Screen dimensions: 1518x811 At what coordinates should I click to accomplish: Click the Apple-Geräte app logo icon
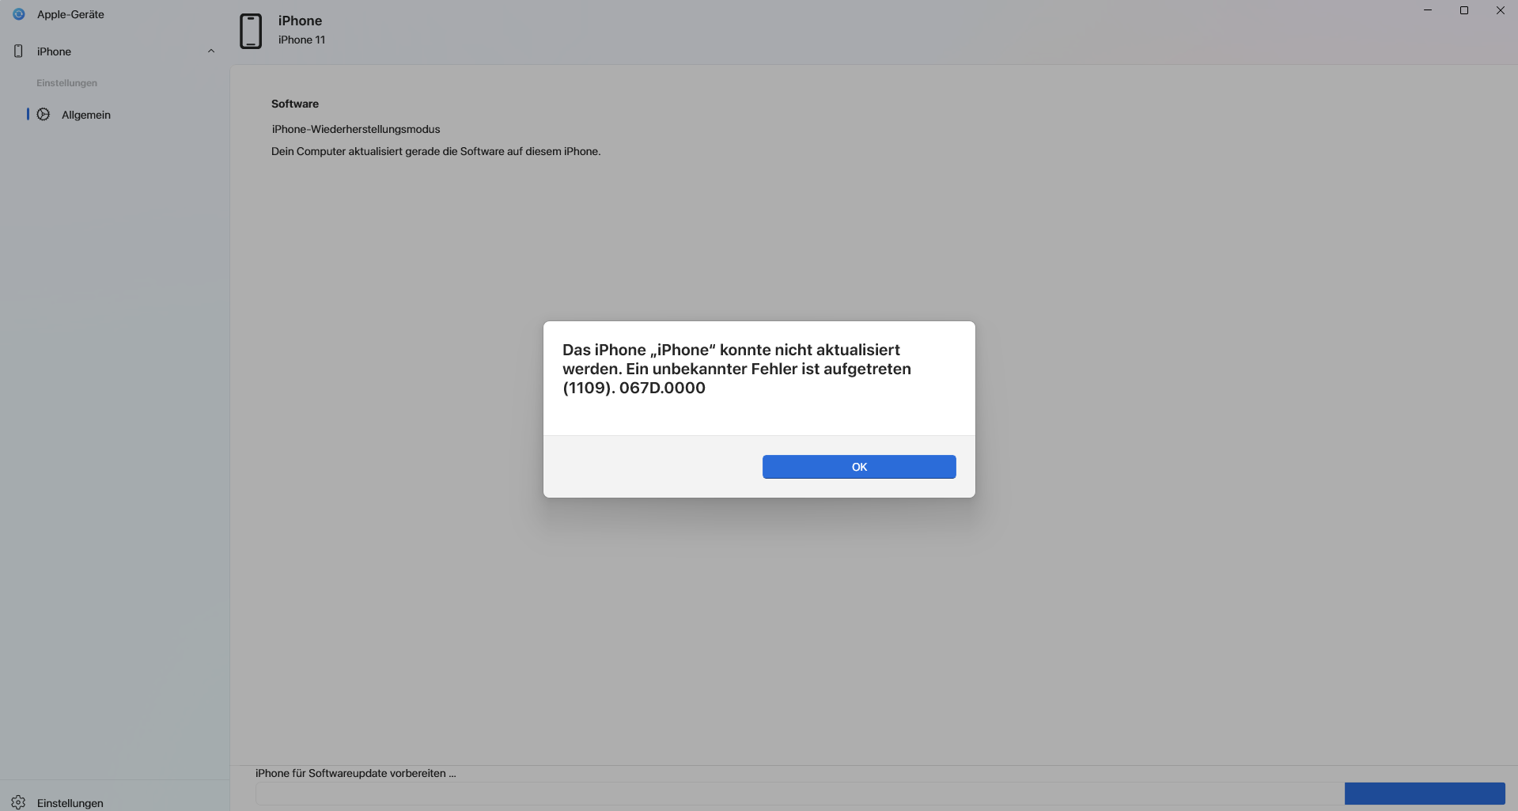pos(19,14)
